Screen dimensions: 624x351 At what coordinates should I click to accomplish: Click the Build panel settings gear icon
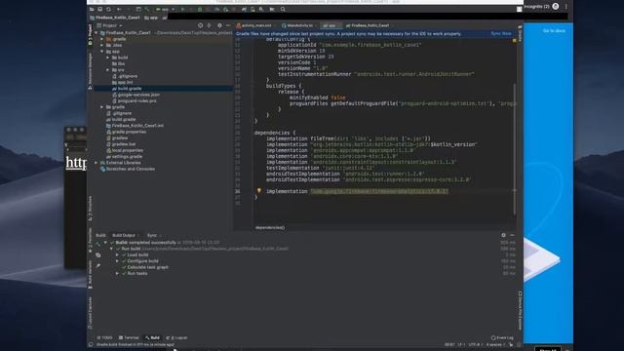[x=503, y=235]
